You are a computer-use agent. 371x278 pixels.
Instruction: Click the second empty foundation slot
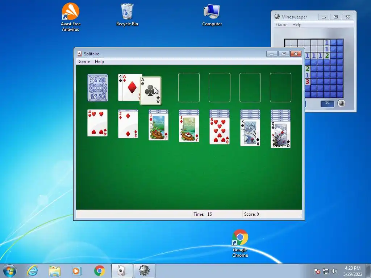(219, 88)
